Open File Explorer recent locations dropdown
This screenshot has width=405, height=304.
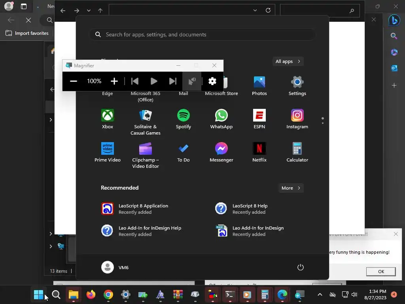pos(89,11)
